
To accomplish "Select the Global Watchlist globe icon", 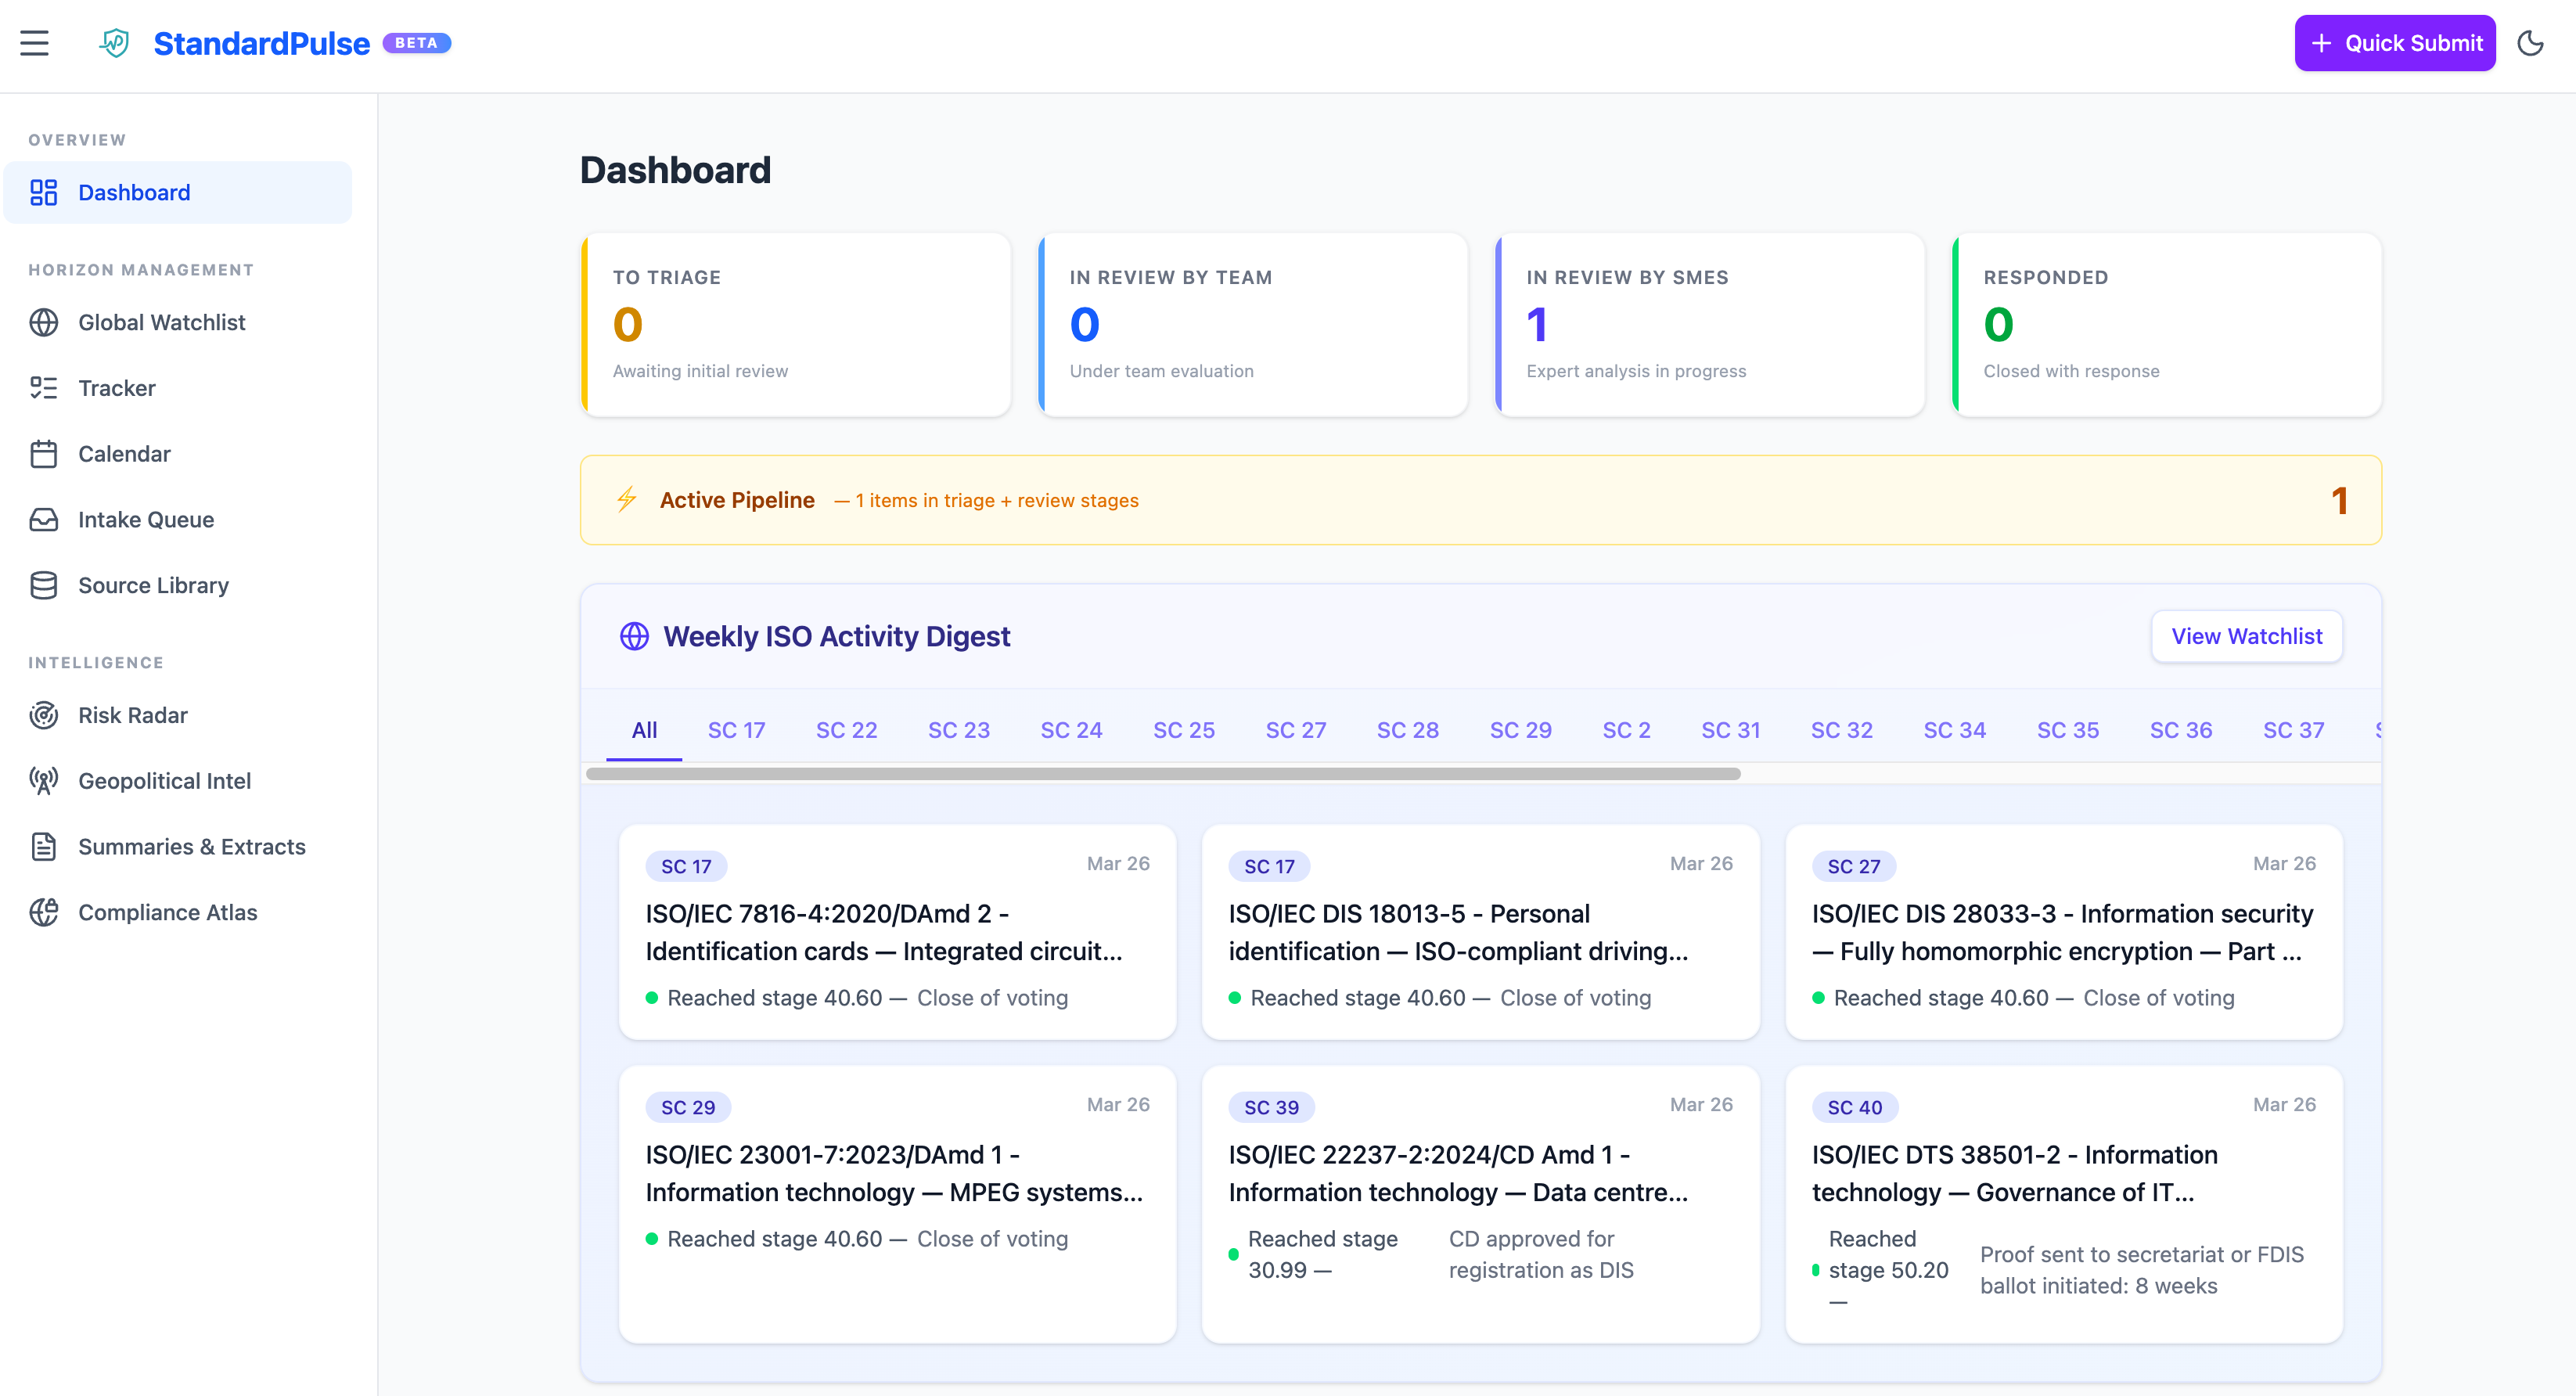I will (x=44, y=322).
